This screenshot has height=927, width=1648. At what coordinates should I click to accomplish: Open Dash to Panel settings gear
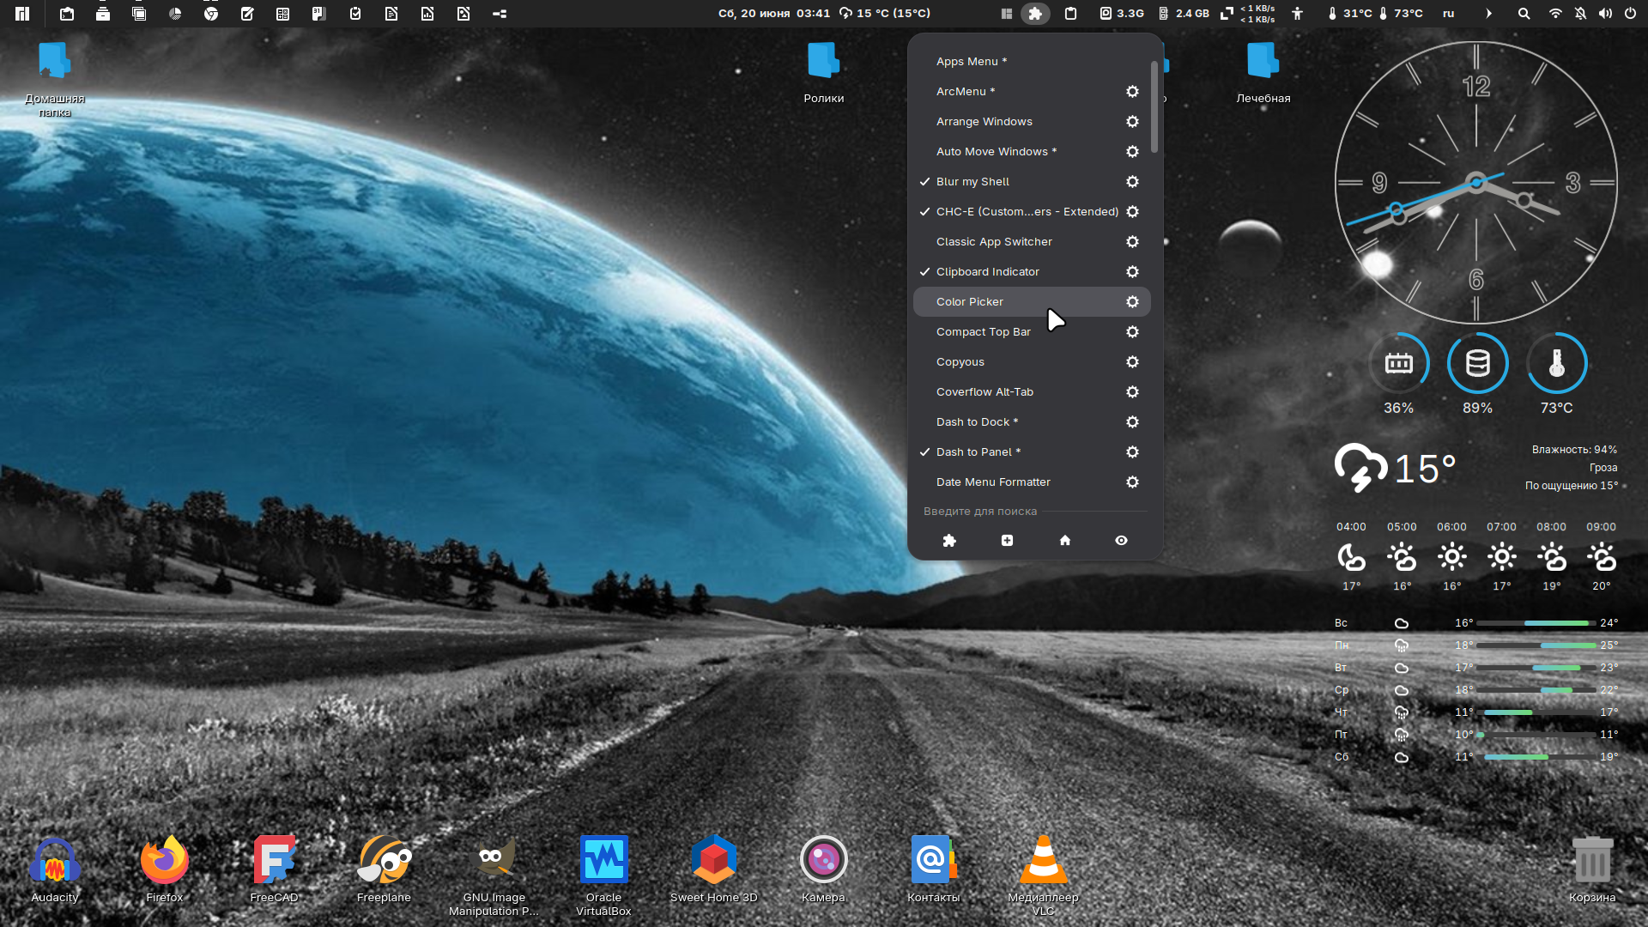click(x=1132, y=452)
